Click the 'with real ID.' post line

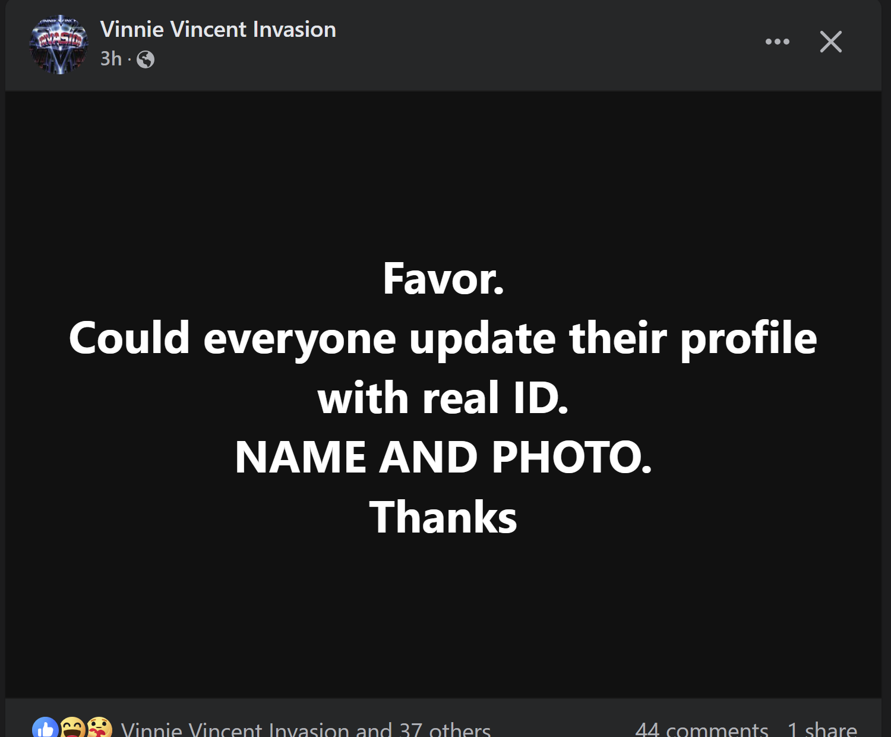pyautogui.click(x=443, y=398)
